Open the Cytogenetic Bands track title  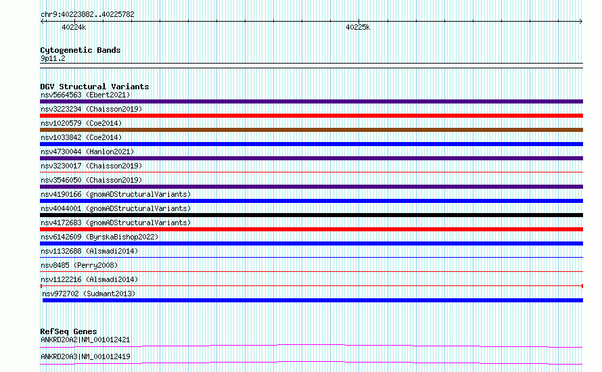tap(80, 50)
